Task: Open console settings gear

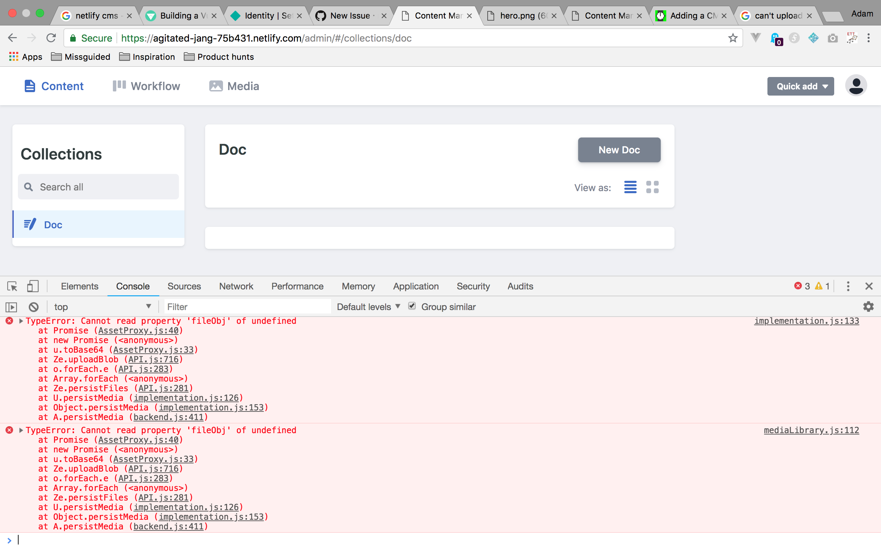Action: (x=868, y=307)
